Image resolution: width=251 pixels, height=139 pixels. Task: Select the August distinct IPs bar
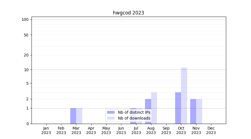tap(148, 111)
